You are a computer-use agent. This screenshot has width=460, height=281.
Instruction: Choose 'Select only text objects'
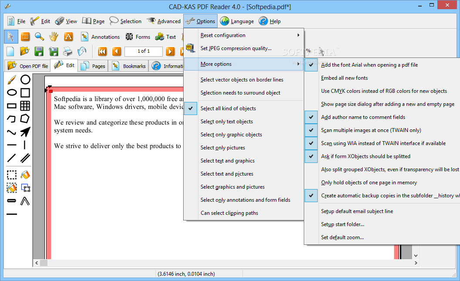[244, 122]
